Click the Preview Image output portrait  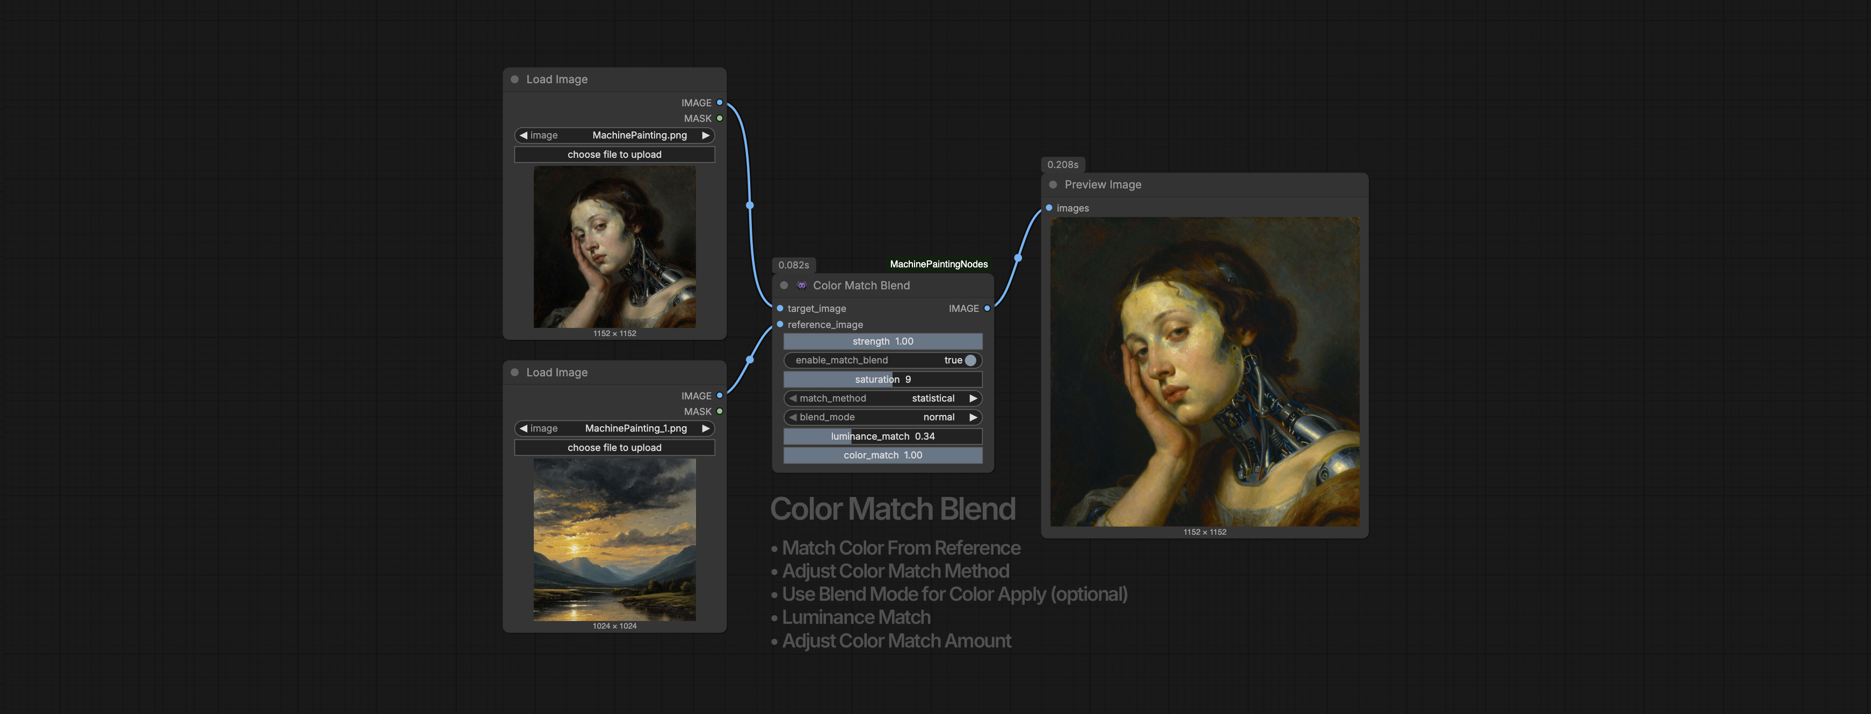[1204, 372]
